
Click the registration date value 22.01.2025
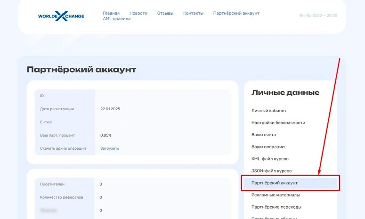[110, 109]
